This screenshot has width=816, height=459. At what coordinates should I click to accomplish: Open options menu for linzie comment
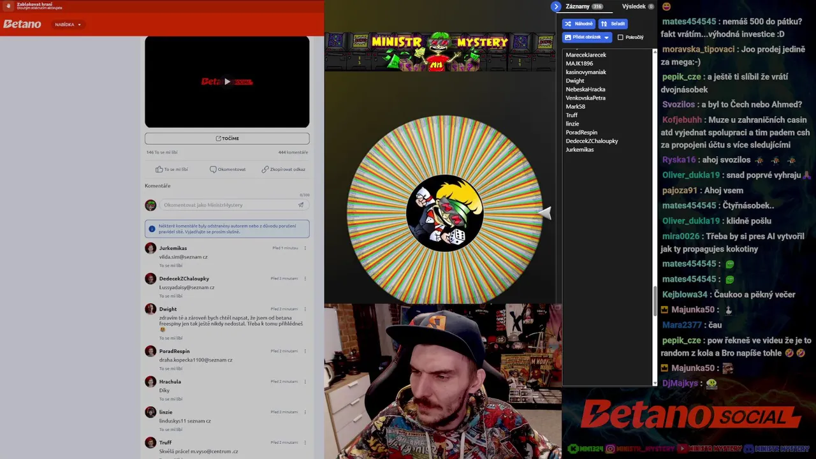[305, 412]
